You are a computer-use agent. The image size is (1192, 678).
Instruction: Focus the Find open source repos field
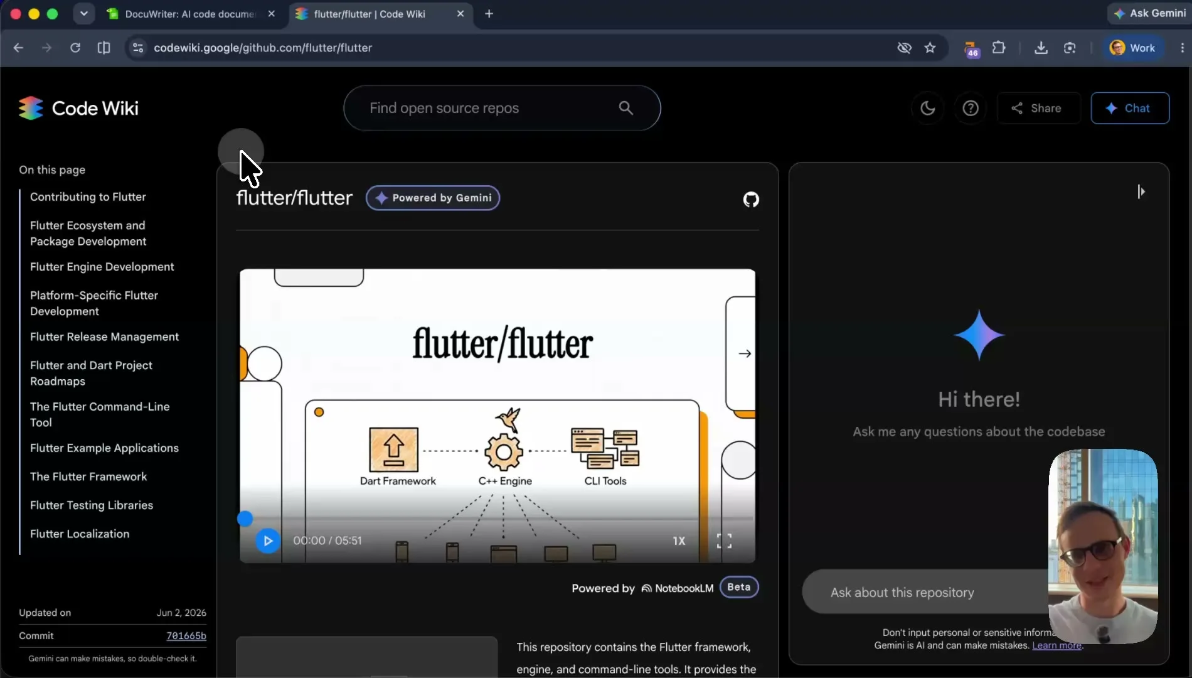pyautogui.click(x=502, y=108)
